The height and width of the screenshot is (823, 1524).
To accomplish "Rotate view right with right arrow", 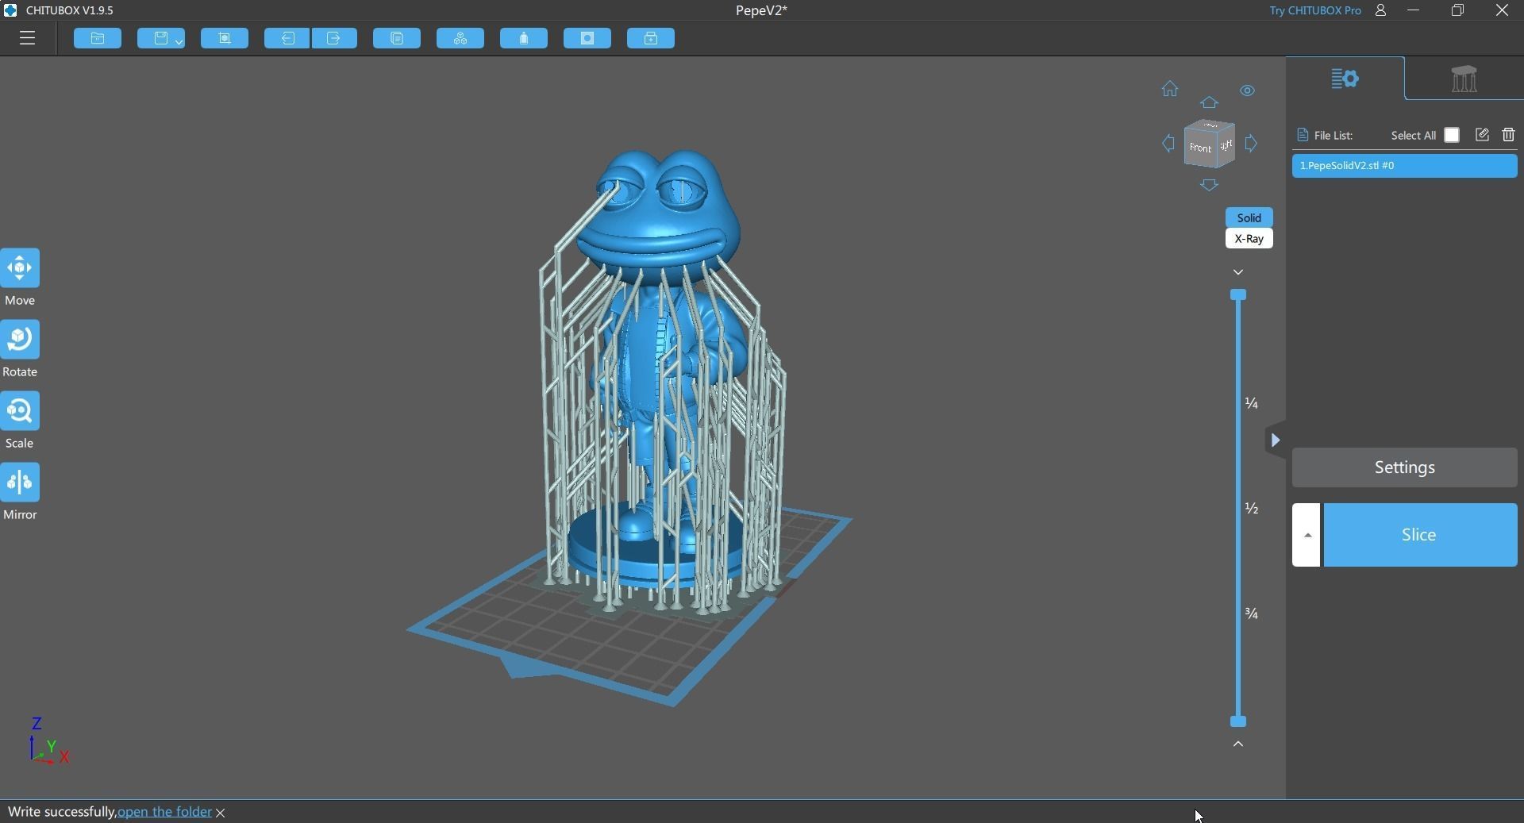I will tap(1252, 144).
